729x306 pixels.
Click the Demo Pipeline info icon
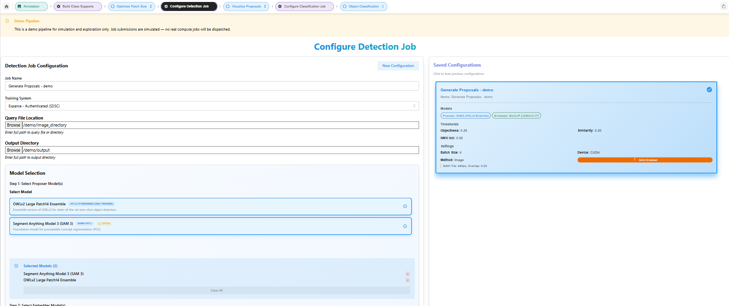click(x=7, y=21)
